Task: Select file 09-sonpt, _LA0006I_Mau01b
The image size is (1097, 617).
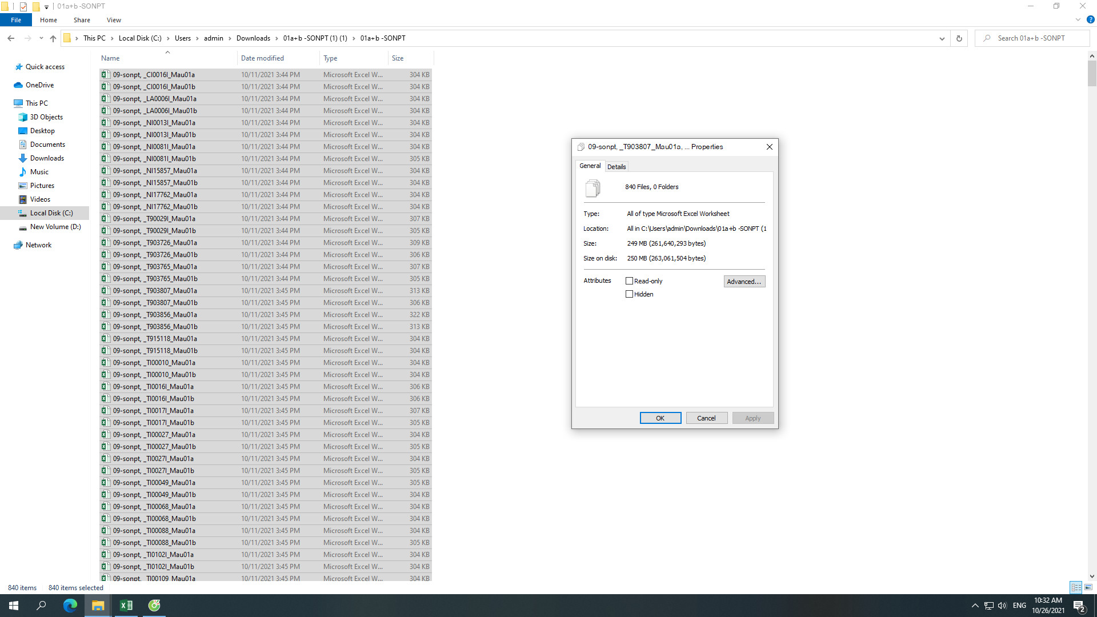Action: [266, 111]
